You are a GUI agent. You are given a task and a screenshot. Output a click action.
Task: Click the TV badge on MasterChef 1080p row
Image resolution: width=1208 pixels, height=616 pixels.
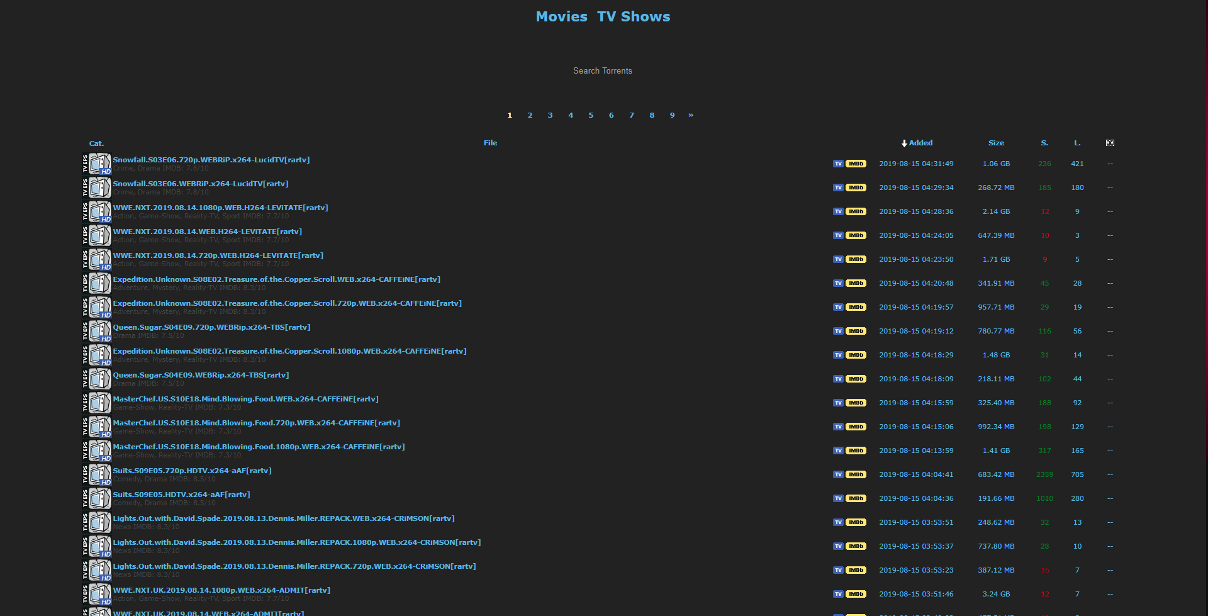pos(838,451)
